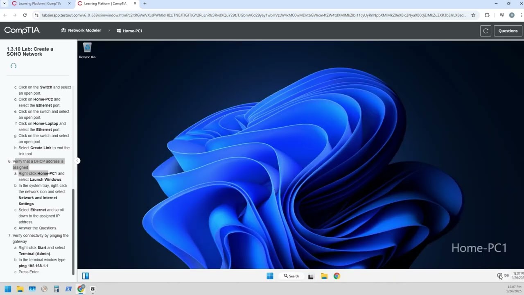
Task: Open PowerShell on host taskbar
Action: pos(68,289)
